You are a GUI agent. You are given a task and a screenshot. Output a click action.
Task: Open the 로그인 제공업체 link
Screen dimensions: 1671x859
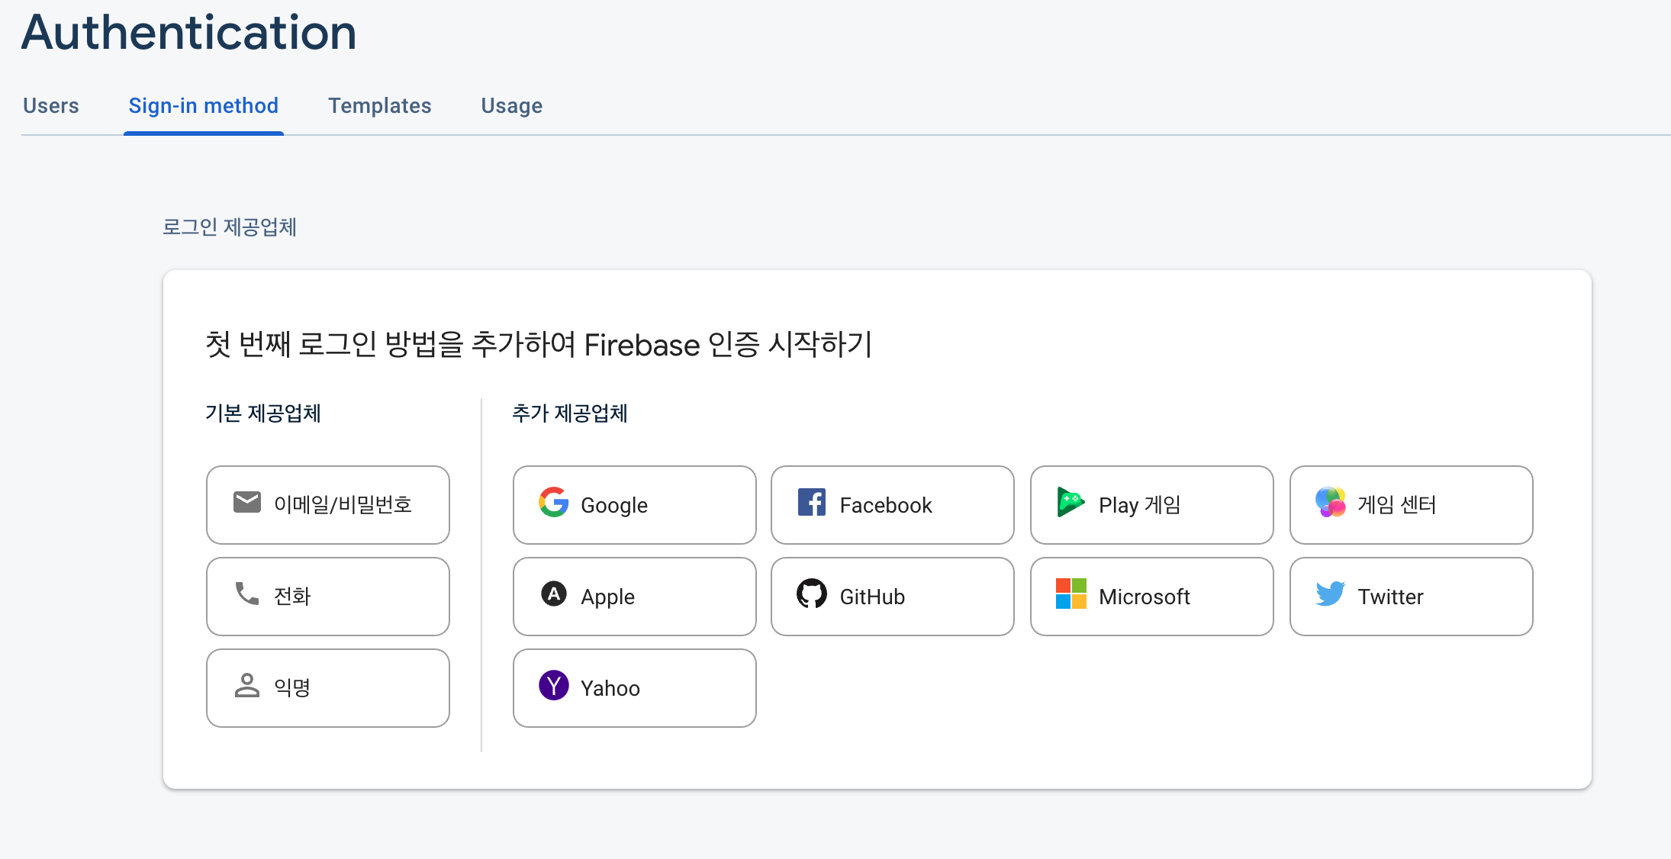(230, 227)
